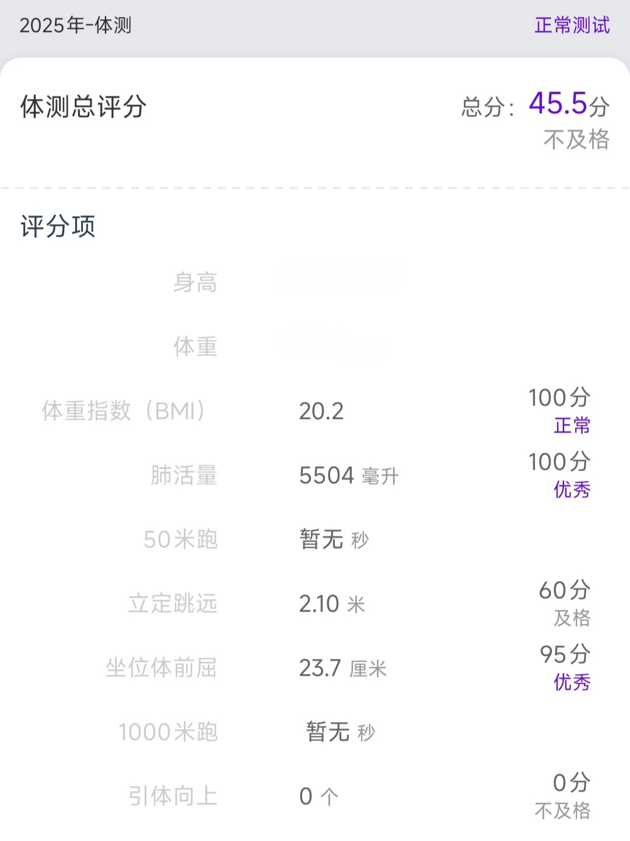This screenshot has width=630, height=841.
Task: Select the 坐位体前屈 row label
Action: click(x=161, y=668)
